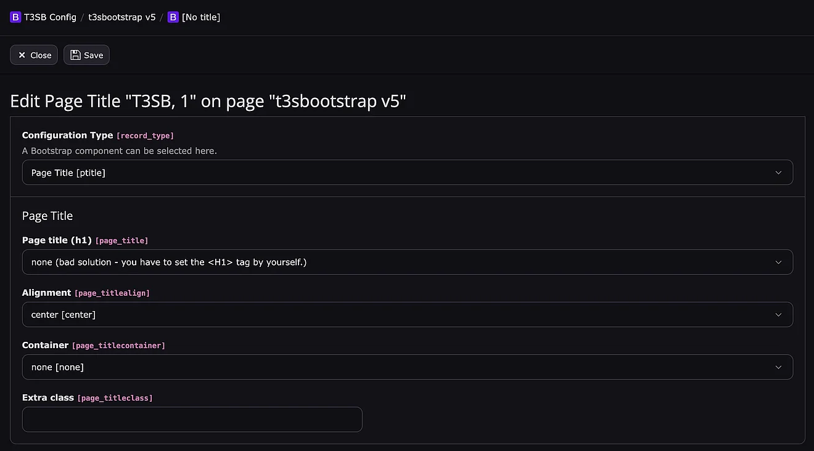Click the purple B icon beside [No title]

(x=173, y=17)
